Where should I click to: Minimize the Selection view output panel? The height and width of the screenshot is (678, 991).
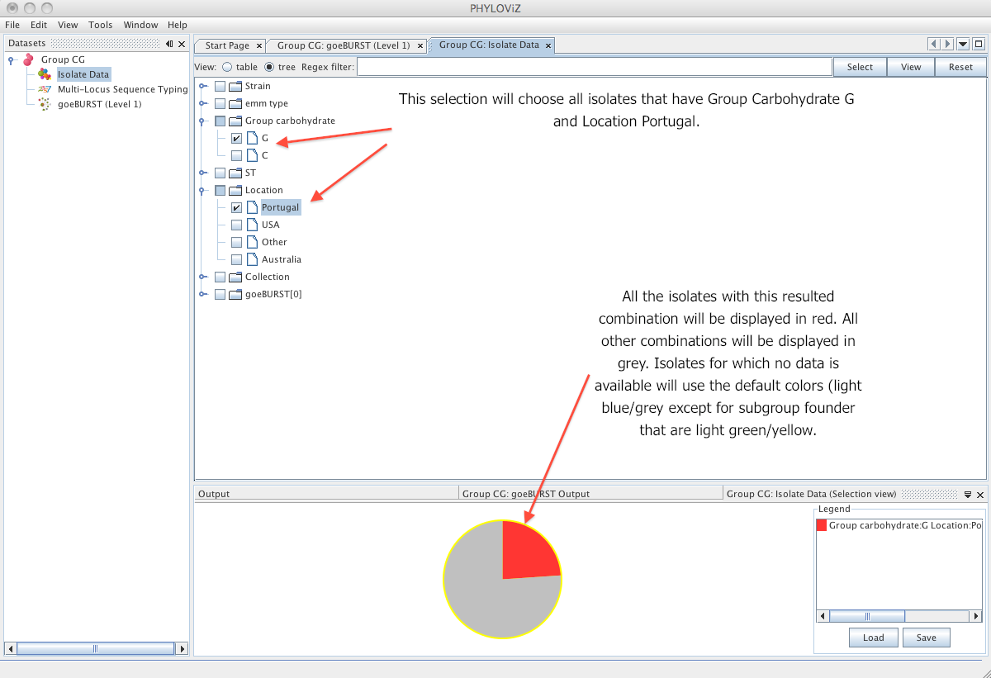click(968, 495)
